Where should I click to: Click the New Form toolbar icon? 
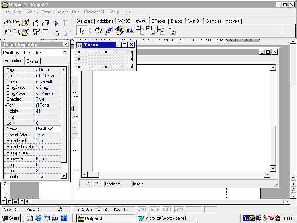45,32
